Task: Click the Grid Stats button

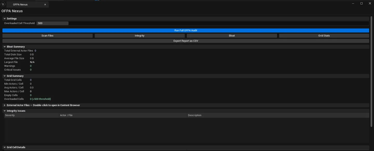Action: [x=324, y=36]
